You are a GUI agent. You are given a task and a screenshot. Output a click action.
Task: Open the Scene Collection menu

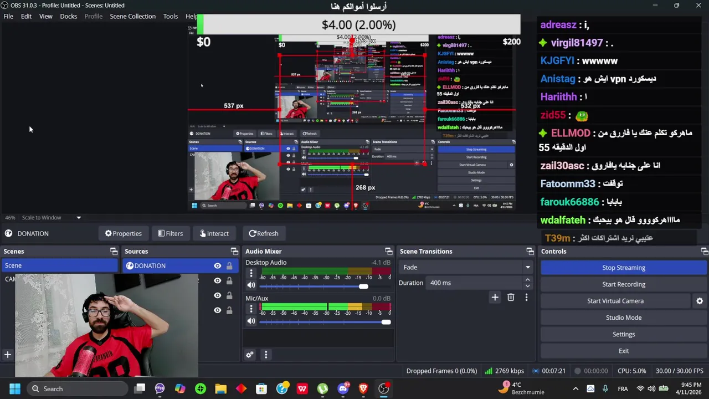click(x=132, y=17)
